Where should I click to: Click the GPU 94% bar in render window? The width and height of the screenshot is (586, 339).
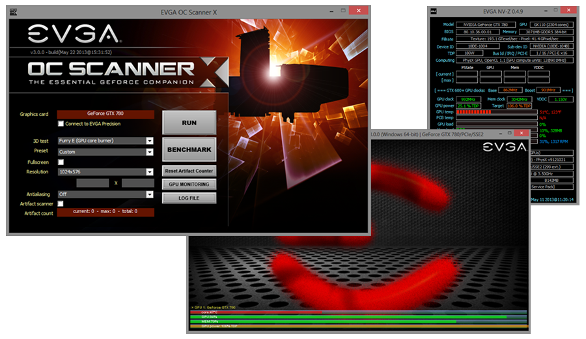358,317
